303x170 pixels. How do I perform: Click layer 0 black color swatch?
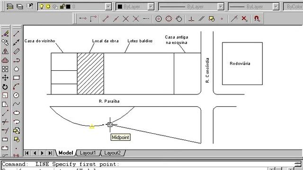click(68, 7)
